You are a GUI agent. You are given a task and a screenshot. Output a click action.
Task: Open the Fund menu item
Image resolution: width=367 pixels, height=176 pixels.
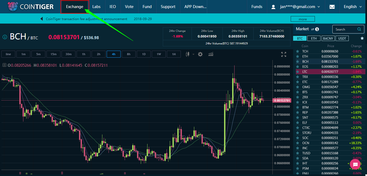147,7
